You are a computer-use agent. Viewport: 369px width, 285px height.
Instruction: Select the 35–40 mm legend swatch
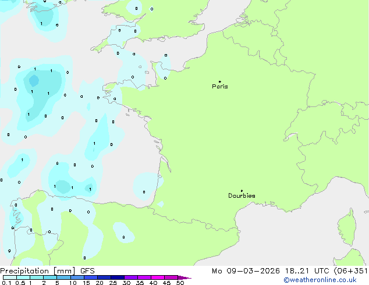click(144, 277)
